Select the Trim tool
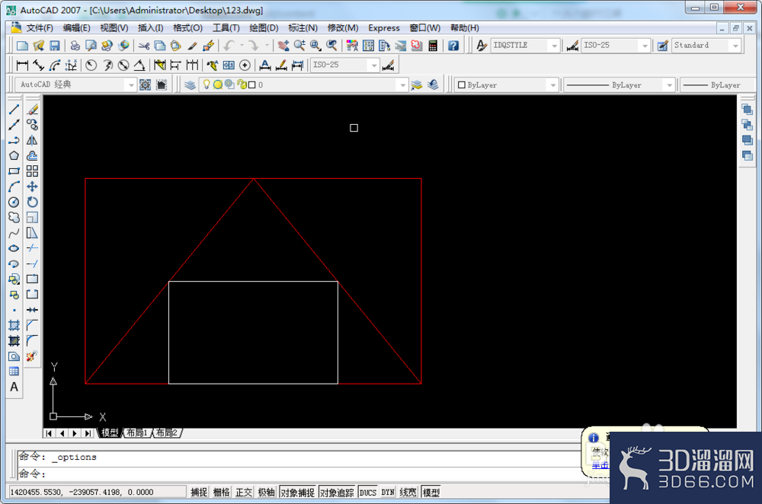762x504 pixels. pyautogui.click(x=32, y=249)
